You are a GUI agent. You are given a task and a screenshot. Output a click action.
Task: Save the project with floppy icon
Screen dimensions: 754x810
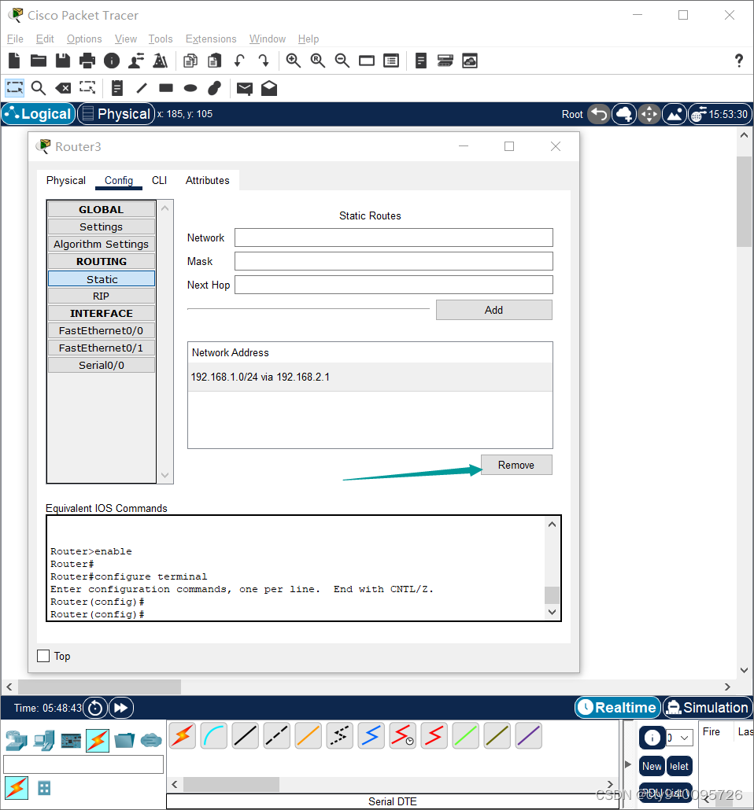pyautogui.click(x=63, y=61)
